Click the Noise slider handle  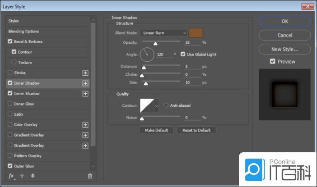click(142, 119)
